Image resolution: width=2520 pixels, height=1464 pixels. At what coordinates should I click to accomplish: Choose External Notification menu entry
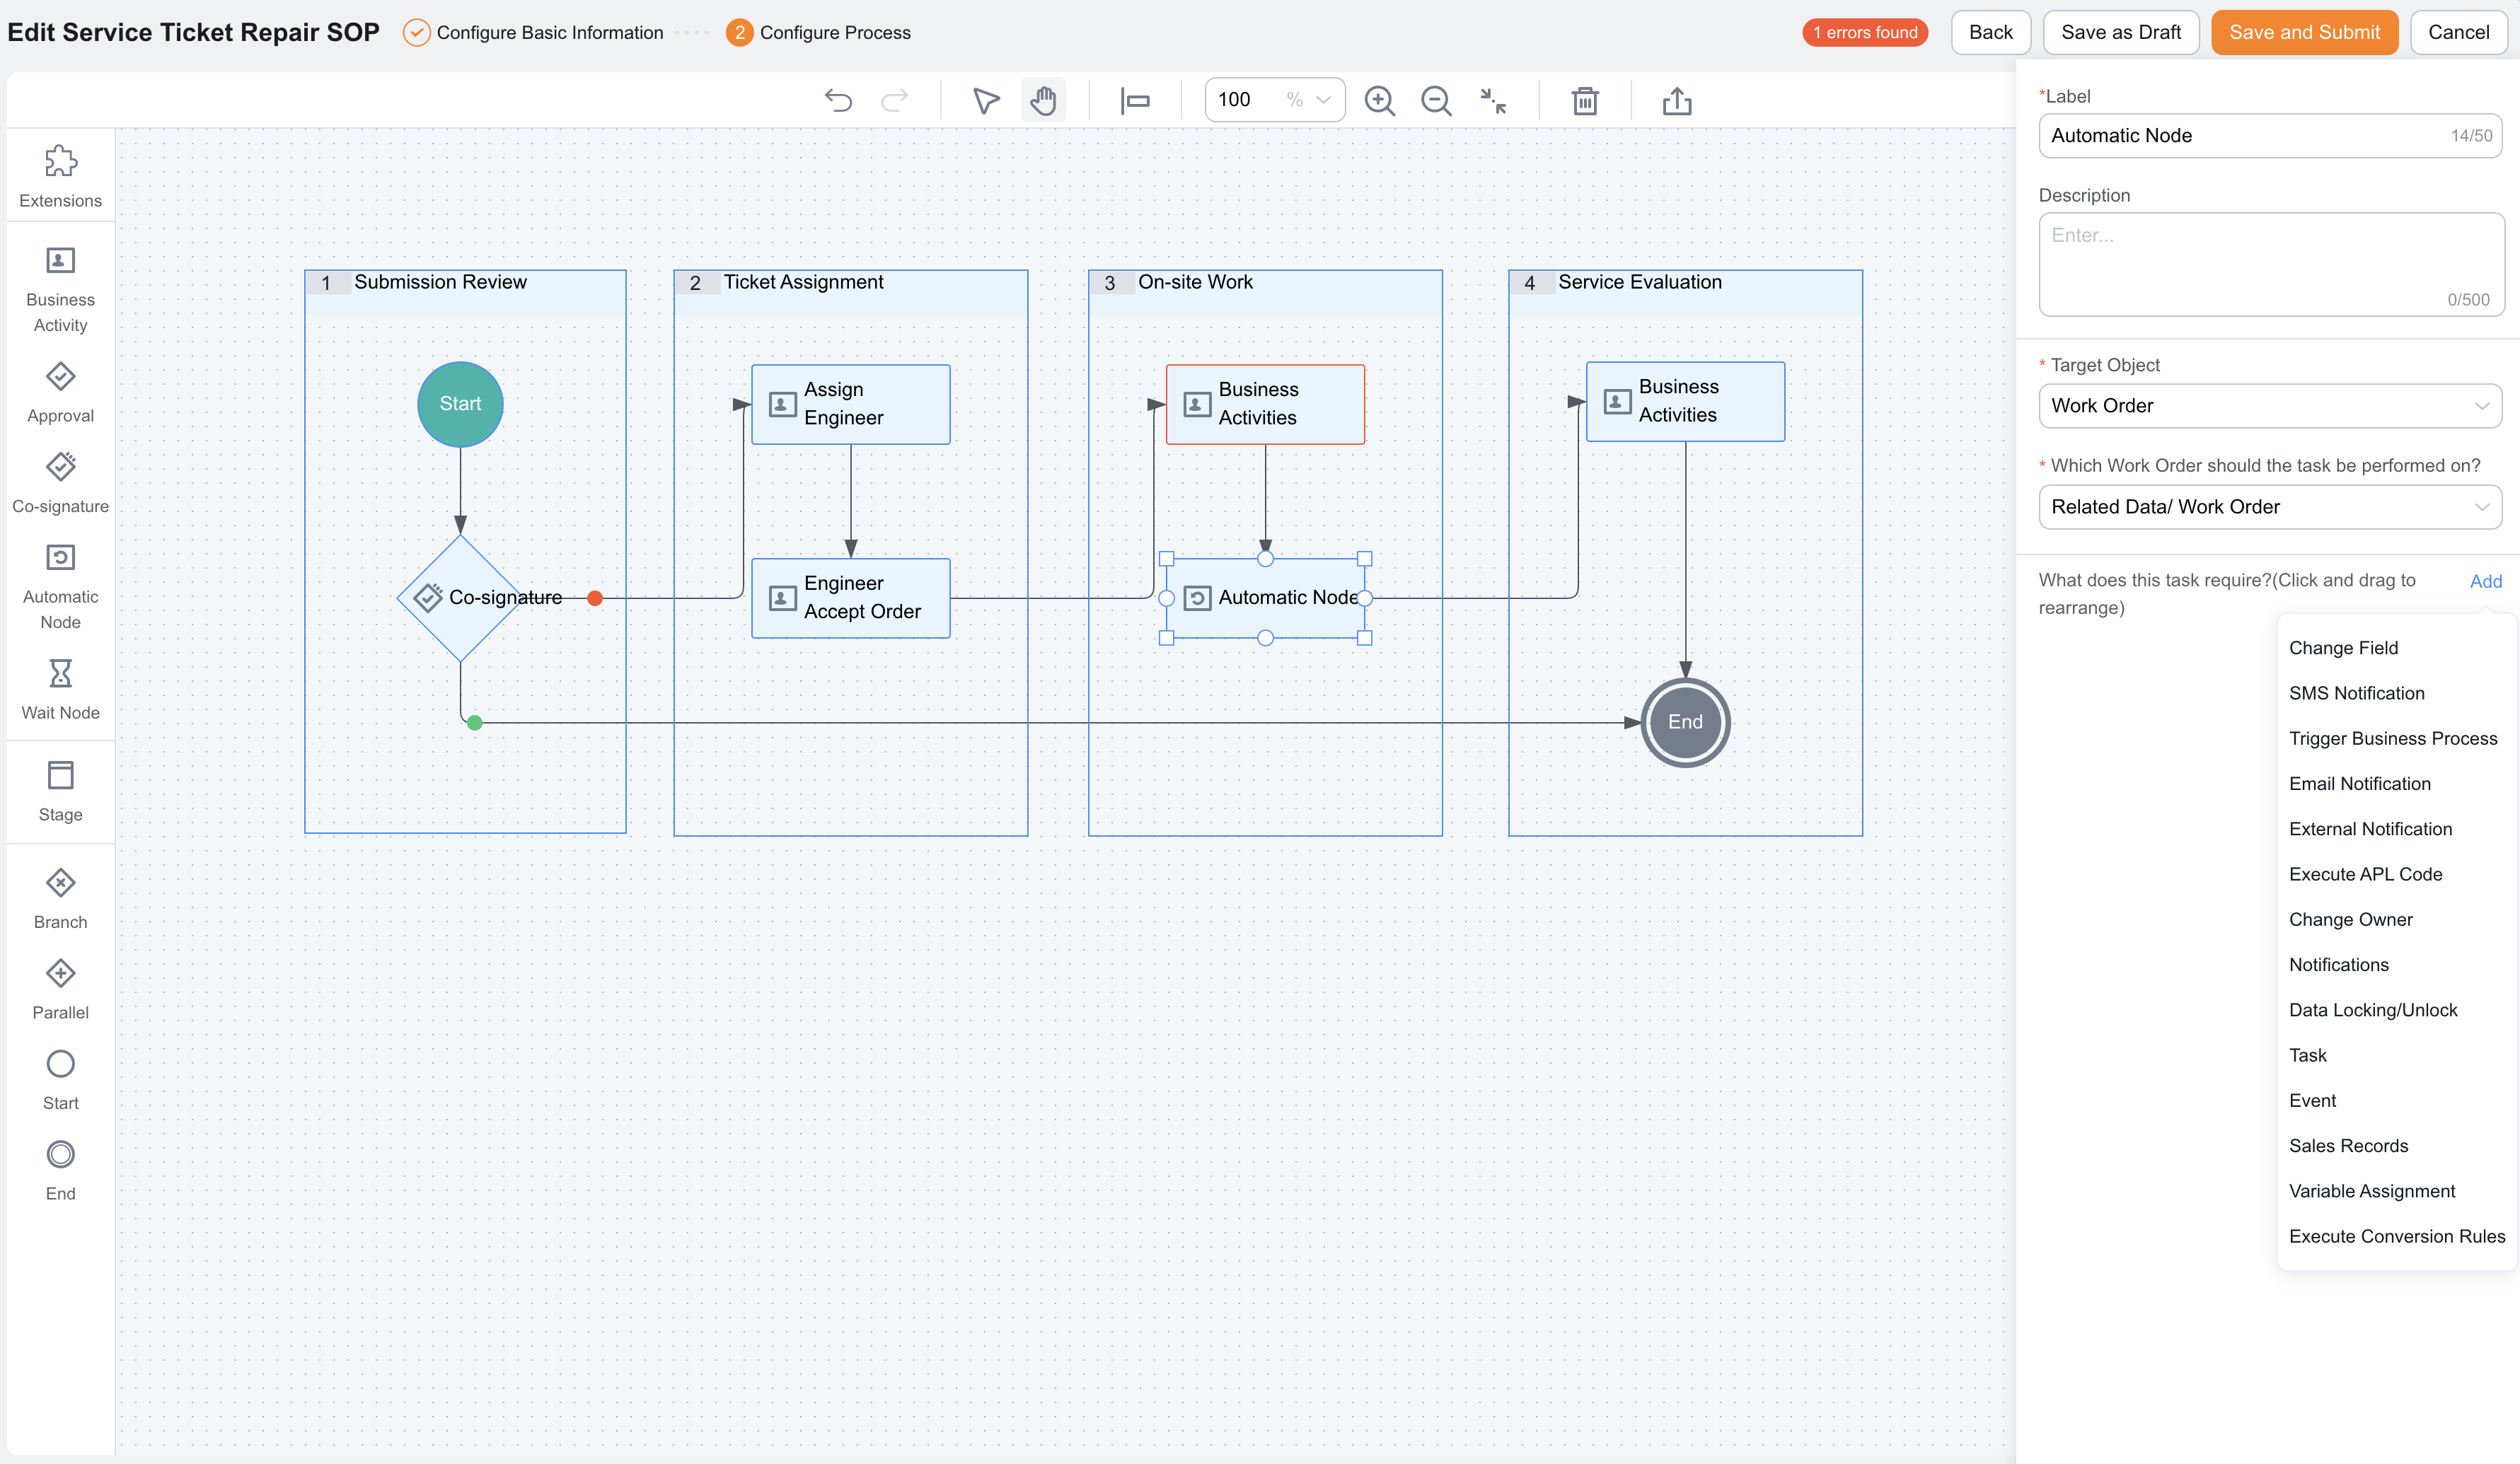2370,829
